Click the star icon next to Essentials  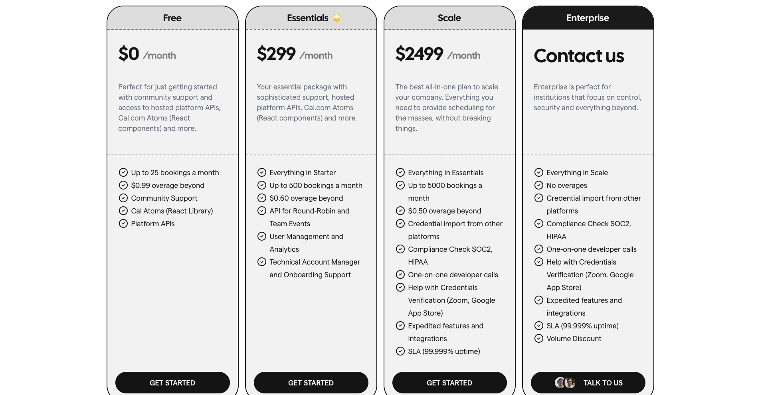click(336, 18)
